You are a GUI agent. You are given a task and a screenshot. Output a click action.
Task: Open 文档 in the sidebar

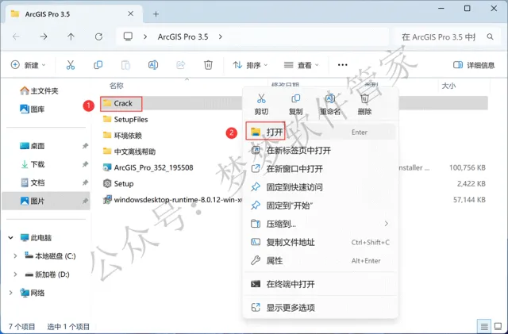point(33,182)
